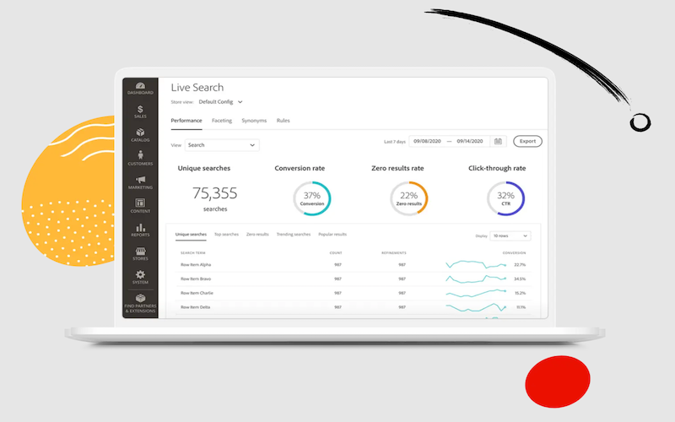Switch to the Rules tab
675x422 pixels.
283,121
